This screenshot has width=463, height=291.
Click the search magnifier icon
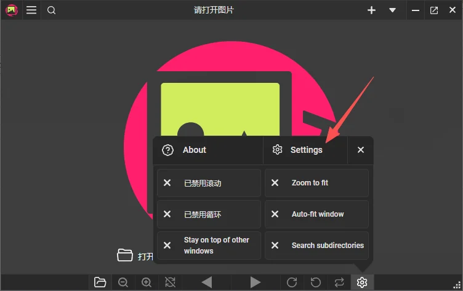[51, 10]
